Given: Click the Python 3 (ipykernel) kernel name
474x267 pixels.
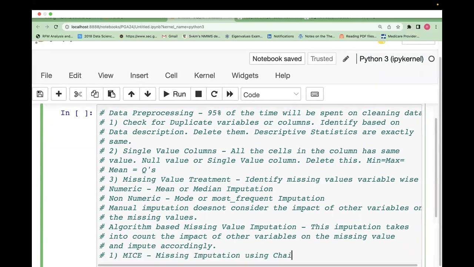Looking at the screenshot, I should click(391, 59).
